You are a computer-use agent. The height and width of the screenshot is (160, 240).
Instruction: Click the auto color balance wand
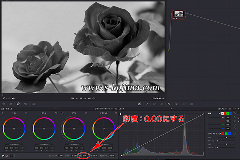3,156
